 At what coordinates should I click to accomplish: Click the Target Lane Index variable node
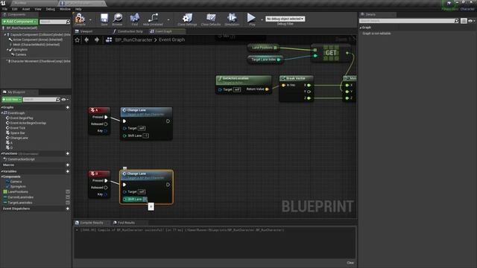pos(265,60)
